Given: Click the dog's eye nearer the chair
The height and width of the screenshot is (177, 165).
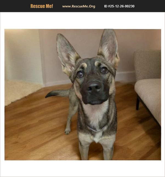Looking at the screenshot, I should 104,70.
